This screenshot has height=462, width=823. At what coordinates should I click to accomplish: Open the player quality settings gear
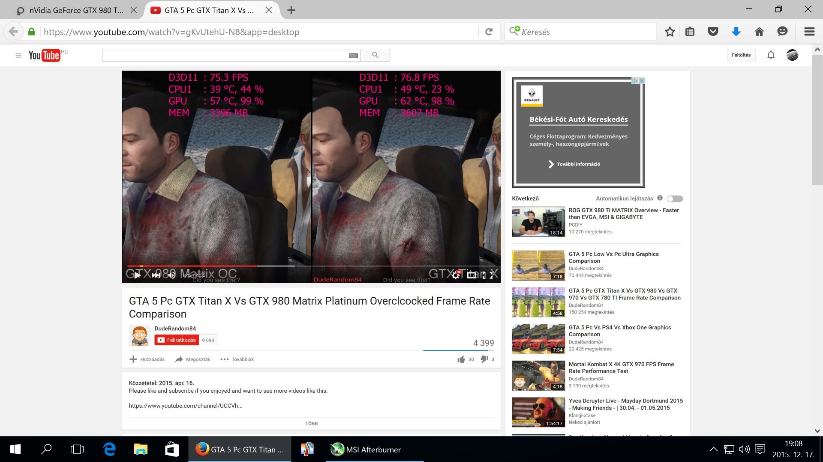coord(456,275)
